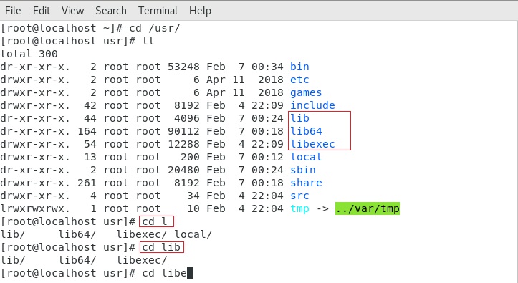Screen dimensions: 518x283
Task: Click the highlighted '../var/tmp' link target
Action: pos(368,208)
